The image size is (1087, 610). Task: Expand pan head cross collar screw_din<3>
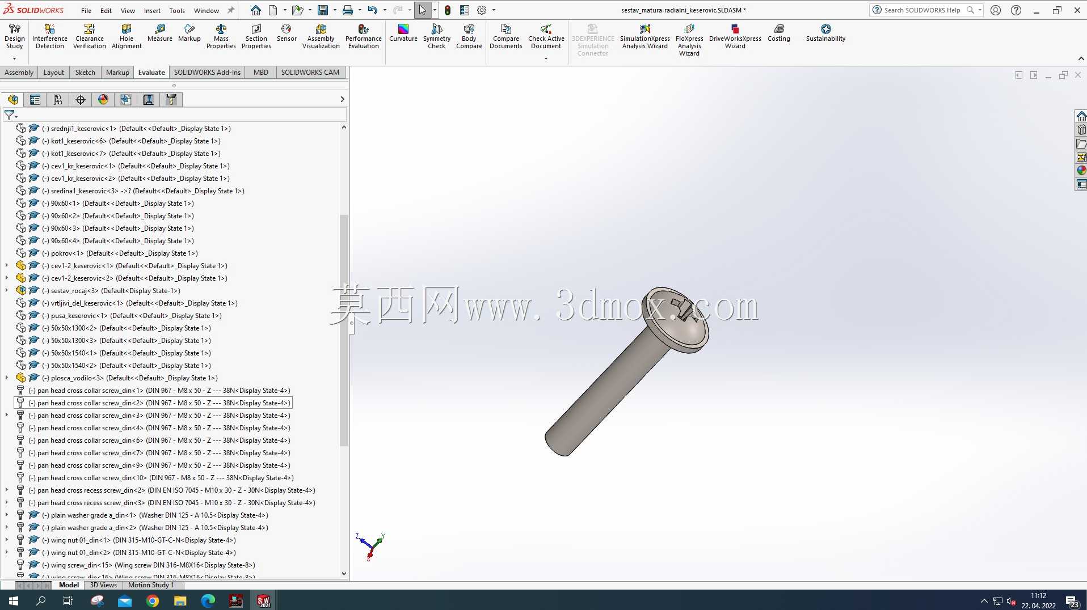(7, 415)
